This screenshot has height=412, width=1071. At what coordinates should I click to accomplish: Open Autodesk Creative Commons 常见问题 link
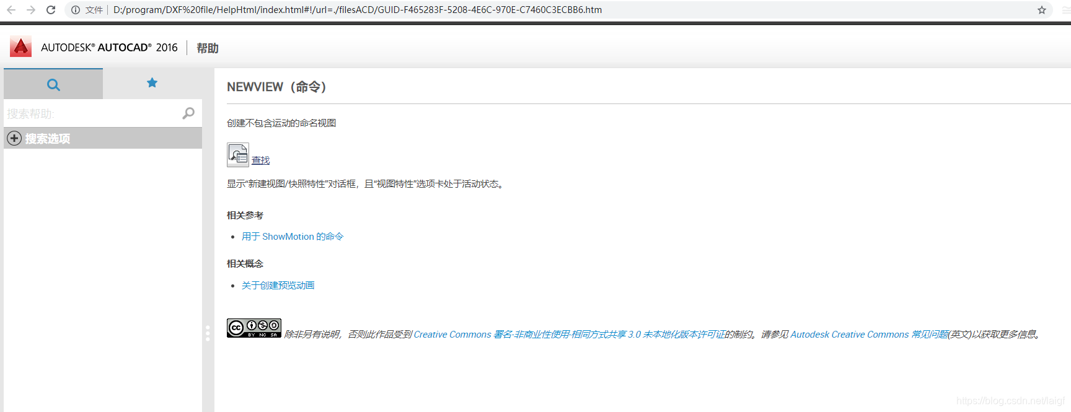click(x=869, y=335)
